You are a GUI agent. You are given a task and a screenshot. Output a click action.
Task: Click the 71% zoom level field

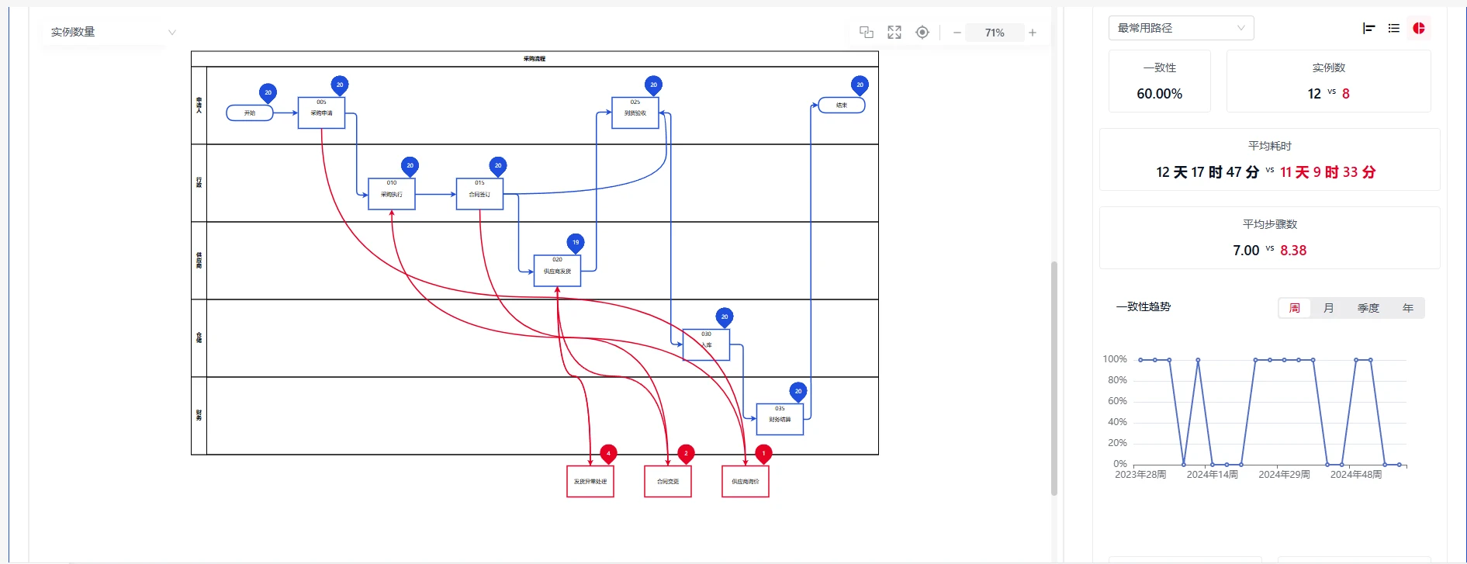[x=995, y=33]
